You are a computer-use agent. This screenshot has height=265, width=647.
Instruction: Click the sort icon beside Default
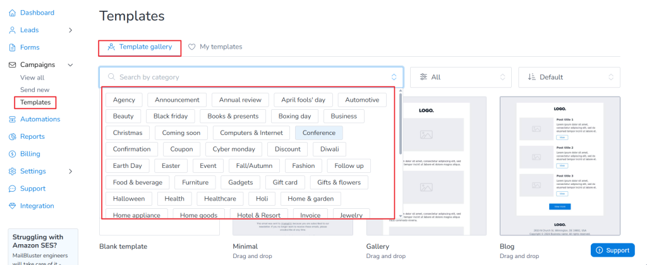pos(531,77)
